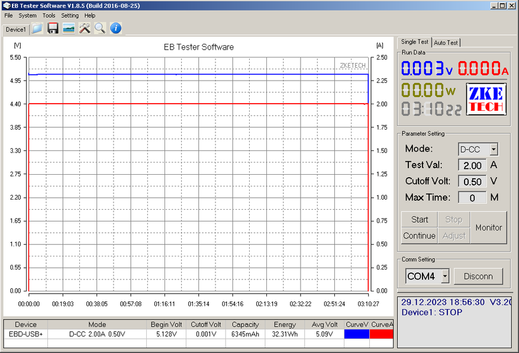
Task: Select the Device1 tab
Action: [15, 29]
